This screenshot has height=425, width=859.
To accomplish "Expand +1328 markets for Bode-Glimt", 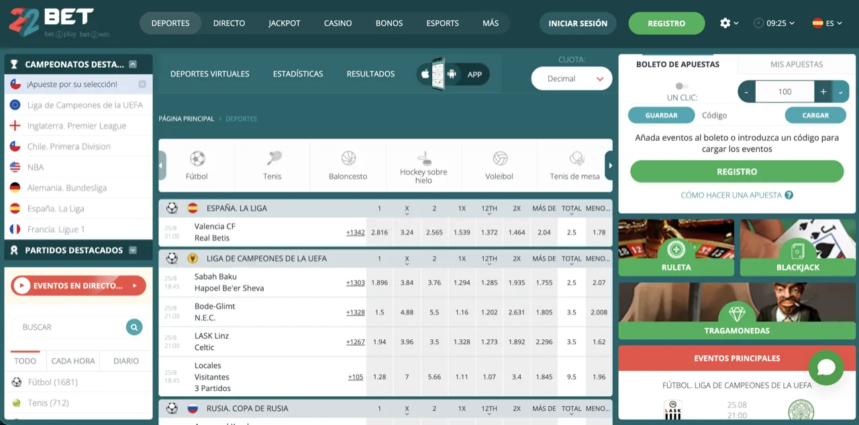I will pyautogui.click(x=356, y=312).
